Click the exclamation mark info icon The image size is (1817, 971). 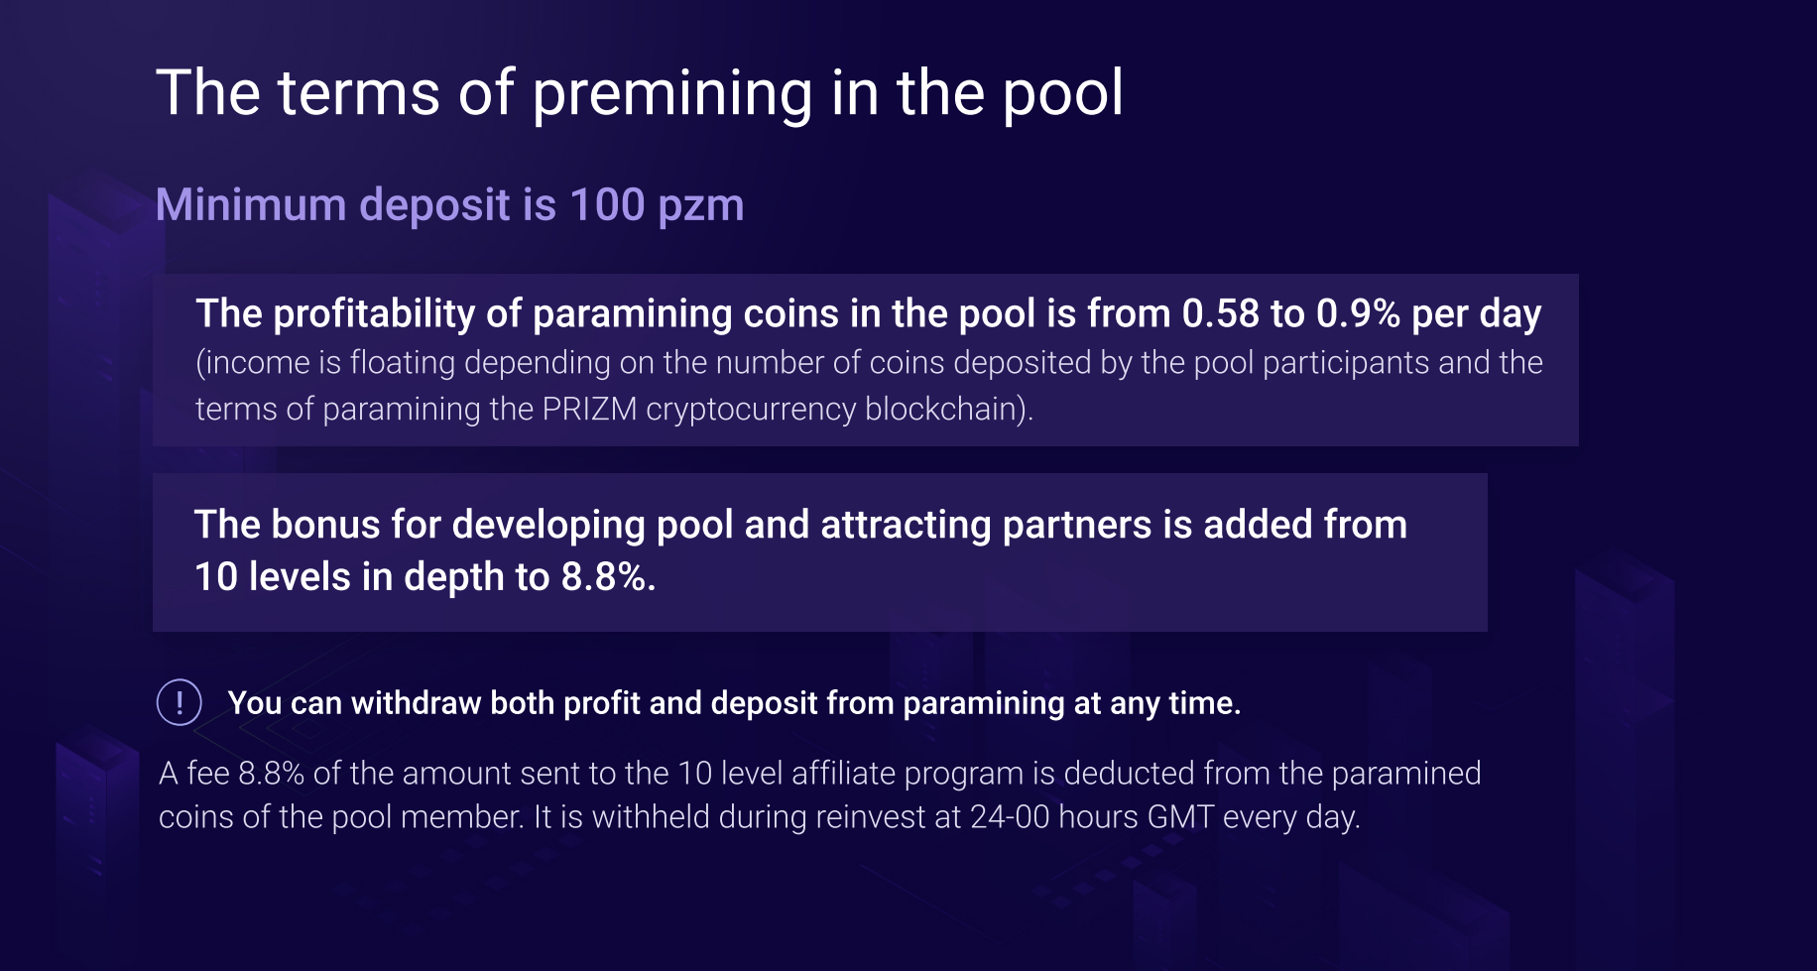(180, 702)
